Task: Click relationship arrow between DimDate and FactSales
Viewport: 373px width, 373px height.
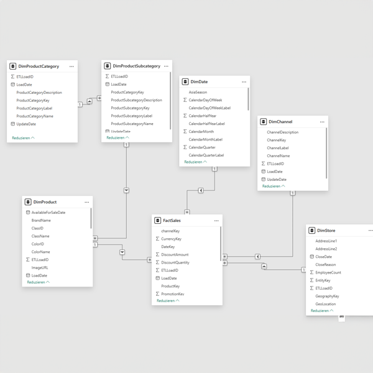Action: (201, 190)
